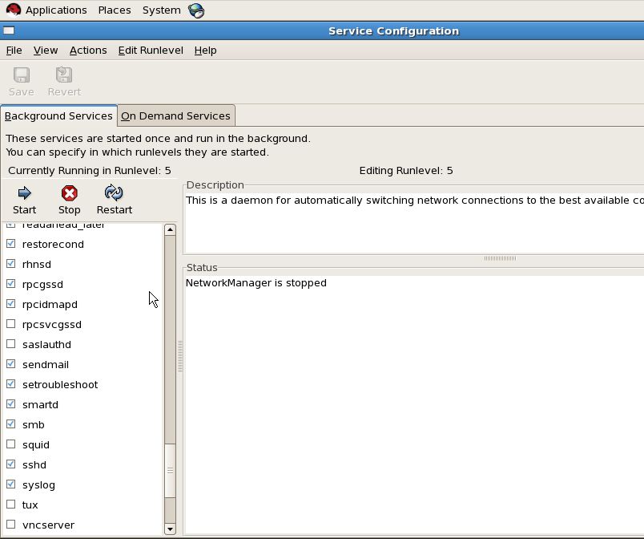Toggle the rpcgssd checkbox

tap(11, 284)
